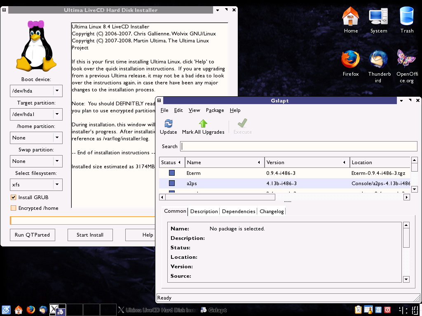Screen dimensions: 422x316
Task: Select the active virtual desktop in pager
Action: [58, 309]
